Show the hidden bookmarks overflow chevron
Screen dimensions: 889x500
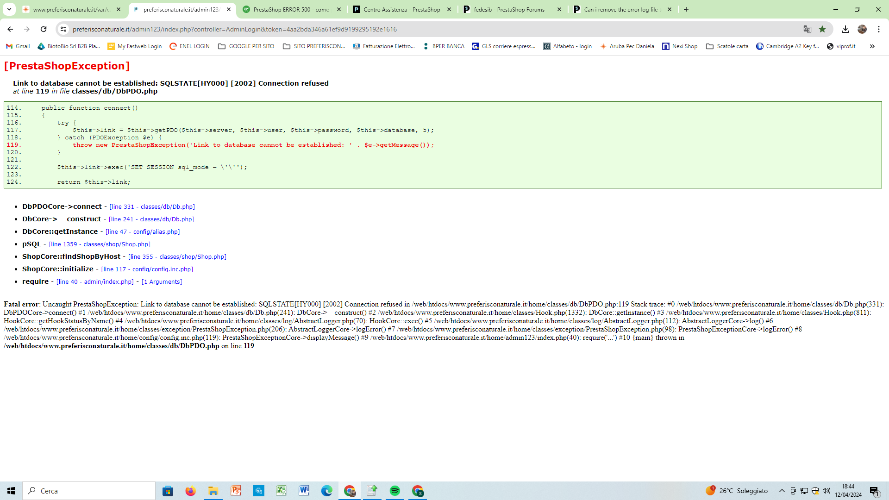pyautogui.click(x=872, y=46)
